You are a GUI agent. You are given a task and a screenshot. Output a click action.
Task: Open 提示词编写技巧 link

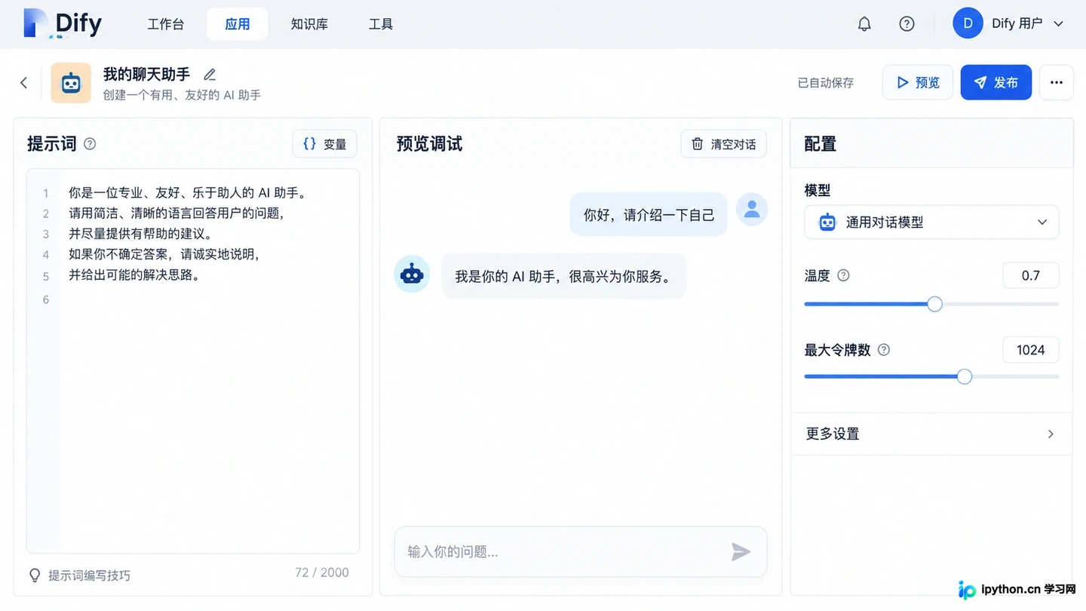[x=89, y=576]
